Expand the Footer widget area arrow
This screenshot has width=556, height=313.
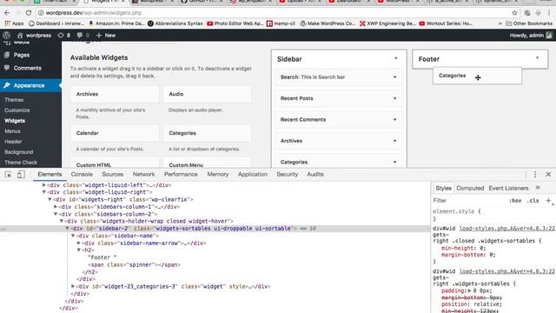537,58
